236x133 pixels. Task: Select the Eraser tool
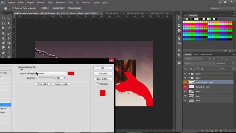pyautogui.click(x=3, y=43)
